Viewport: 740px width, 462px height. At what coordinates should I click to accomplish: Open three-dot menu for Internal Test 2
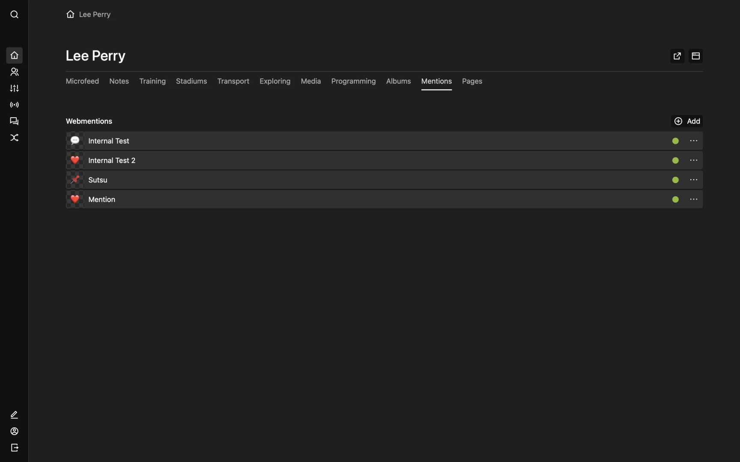click(693, 160)
